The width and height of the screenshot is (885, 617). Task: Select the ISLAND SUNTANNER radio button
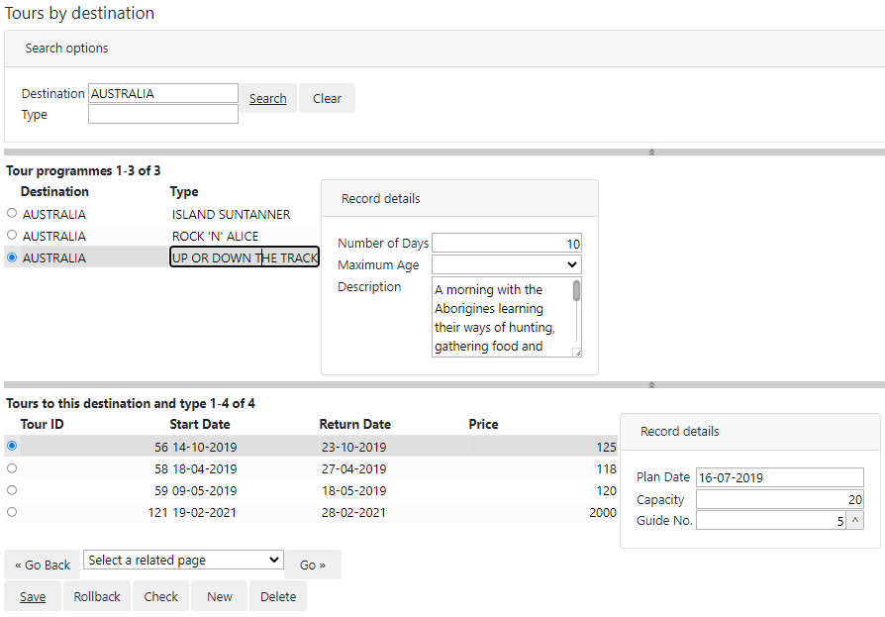pyautogui.click(x=12, y=213)
